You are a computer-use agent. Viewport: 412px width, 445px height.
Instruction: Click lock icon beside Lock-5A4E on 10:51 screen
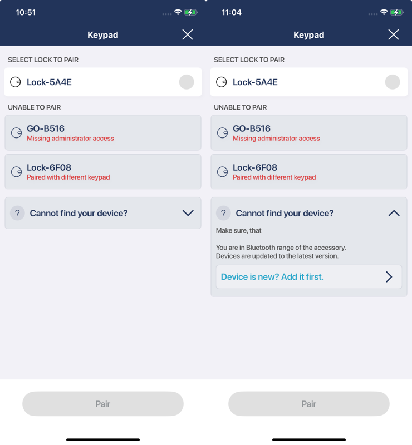tap(16, 82)
